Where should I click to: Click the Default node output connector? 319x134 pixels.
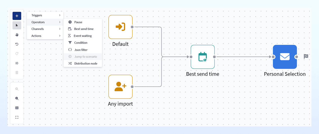click(x=132, y=27)
